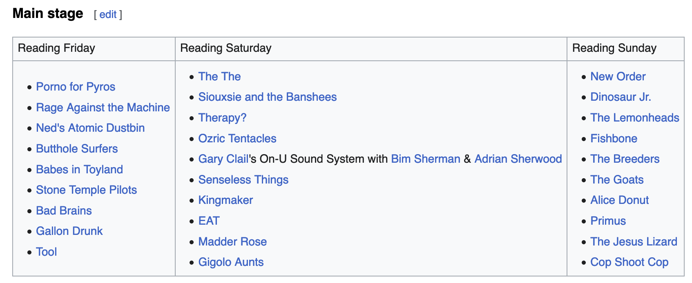The width and height of the screenshot is (692, 283).
Task: Open the Cop Shoot Cop link
Action: 629,262
